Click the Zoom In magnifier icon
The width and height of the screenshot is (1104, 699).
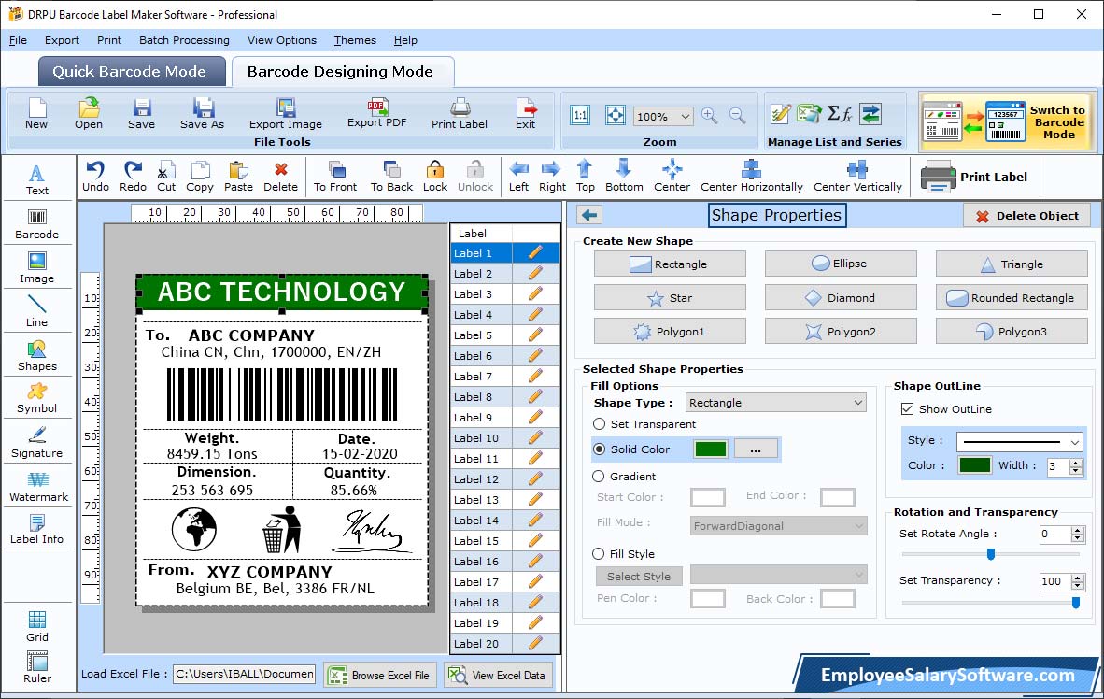(710, 116)
